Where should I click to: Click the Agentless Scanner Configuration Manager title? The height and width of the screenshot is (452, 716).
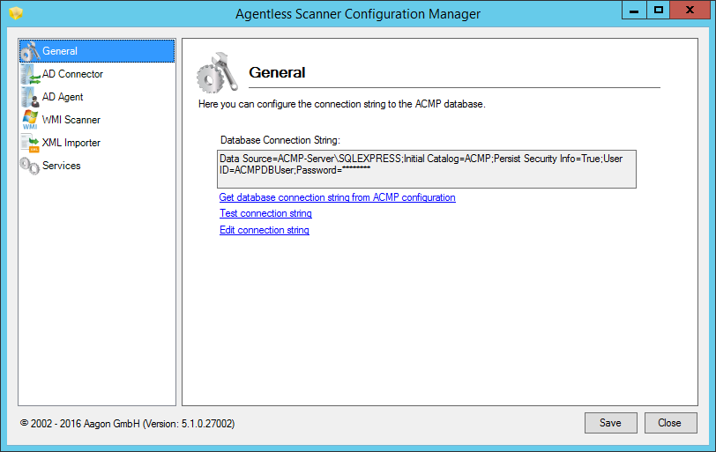point(358,14)
